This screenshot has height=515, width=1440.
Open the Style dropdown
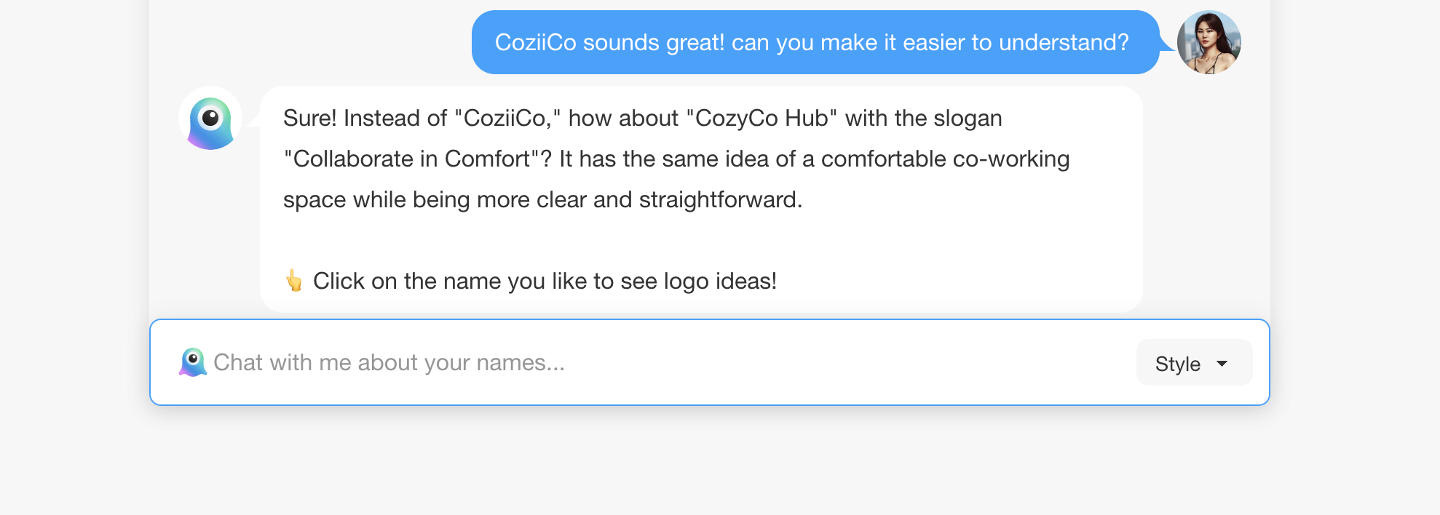pos(1193,363)
